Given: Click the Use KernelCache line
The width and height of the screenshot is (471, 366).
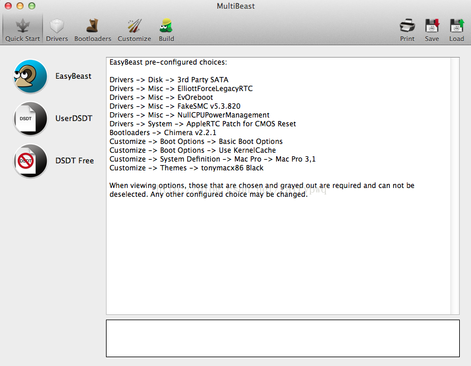Looking at the screenshot, I should coord(193,150).
